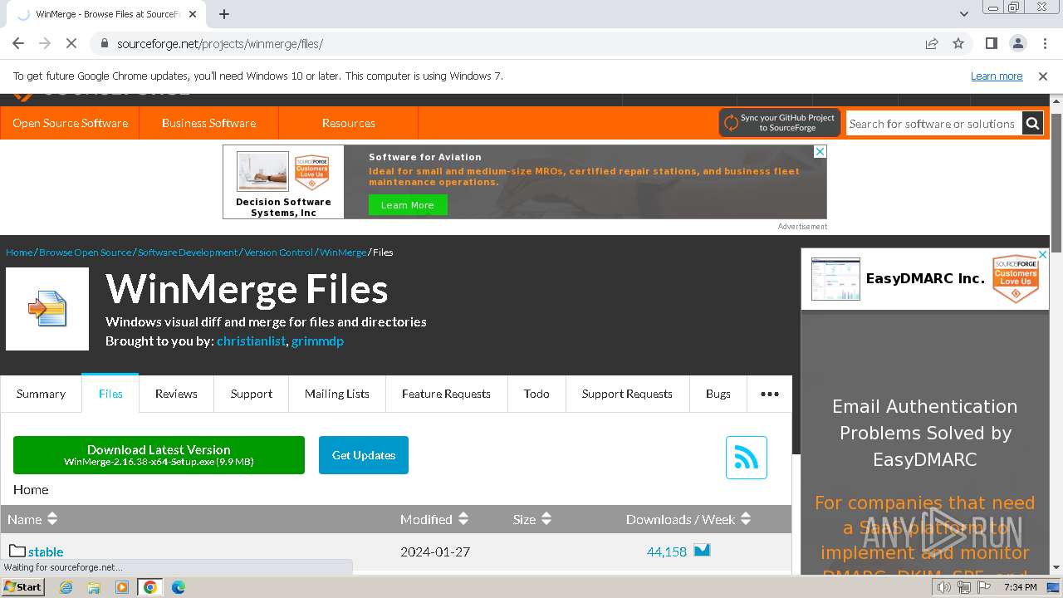Screen dimensions: 1063x598
Task: Open Microsoft Edge from taskbar
Action: pyautogui.click(x=178, y=587)
